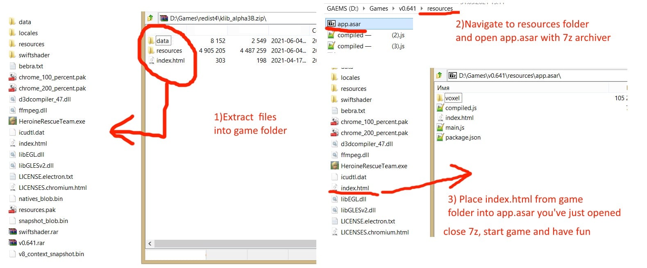Screen dimensions: 647x268
Task: Click the resources.pak file icon
Action: (13, 209)
